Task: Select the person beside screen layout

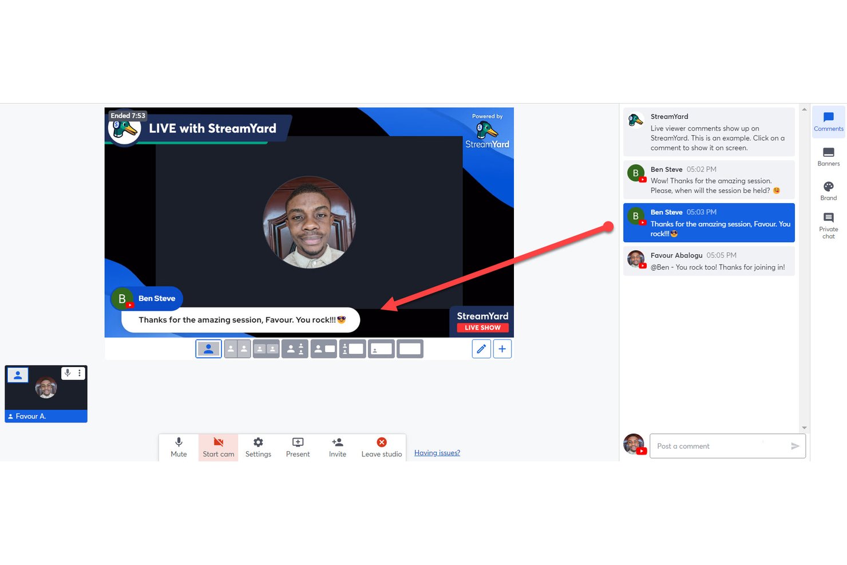Action: click(324, 349)
